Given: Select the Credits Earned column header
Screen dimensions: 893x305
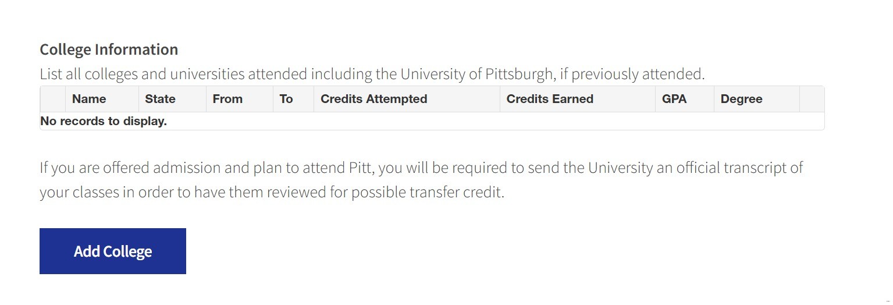Looking at the screenshot, I should pyautogui.click(x=550, y=99).
